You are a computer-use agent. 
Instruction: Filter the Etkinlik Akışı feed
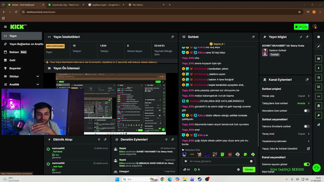click(99, 140)
